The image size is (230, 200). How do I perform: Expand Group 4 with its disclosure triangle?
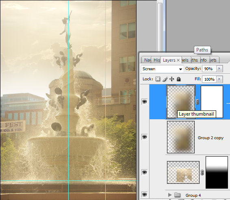[x=170, y=195]
